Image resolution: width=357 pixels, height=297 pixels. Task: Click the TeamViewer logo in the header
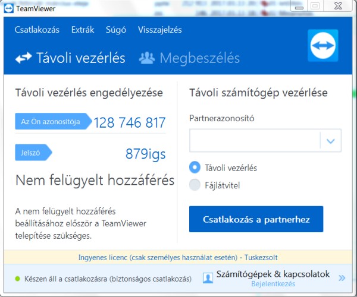point(324,48)
